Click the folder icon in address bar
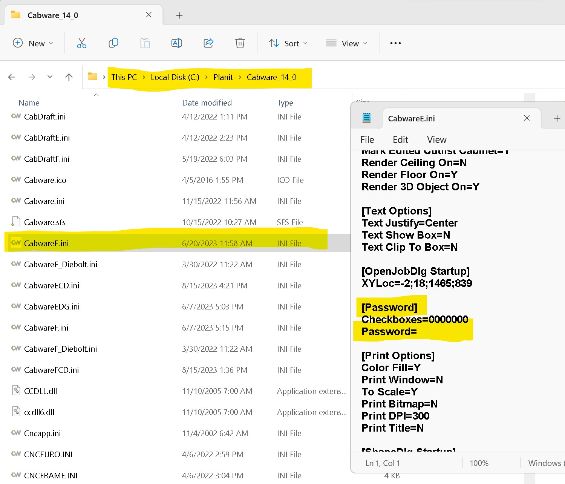This screenshot has height=484, width=565. 93,77
